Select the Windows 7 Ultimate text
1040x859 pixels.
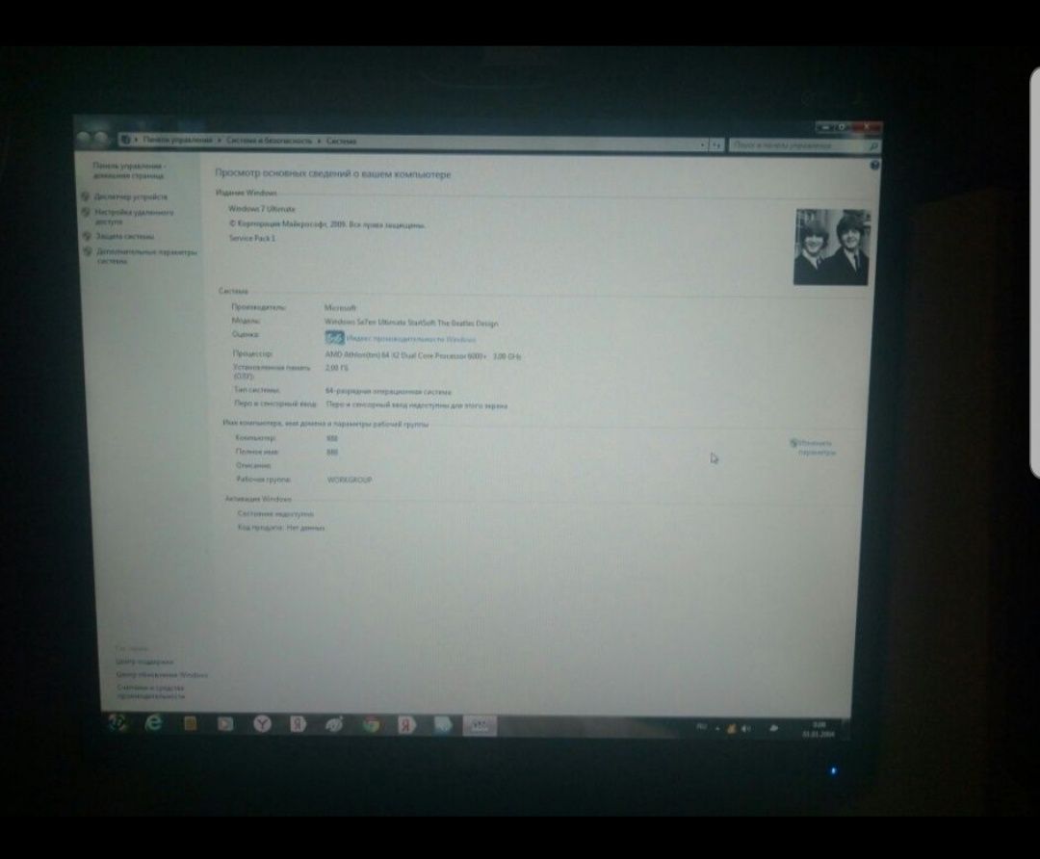262,208
